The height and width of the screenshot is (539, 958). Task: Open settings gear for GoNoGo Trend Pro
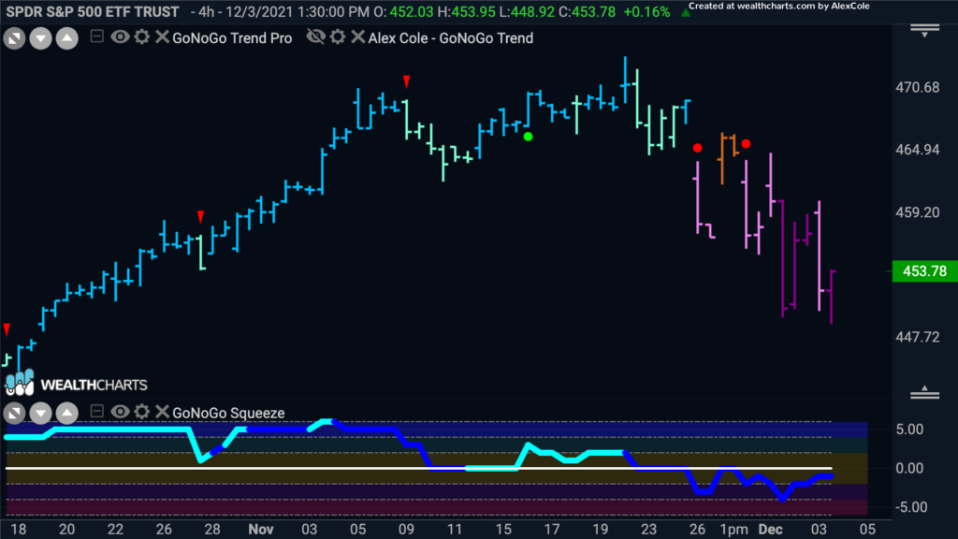click(x=142, y=37)
